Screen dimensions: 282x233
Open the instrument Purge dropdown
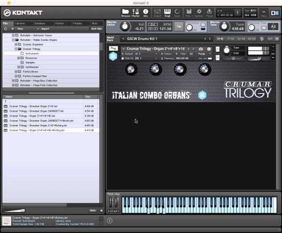click(204, 54)
